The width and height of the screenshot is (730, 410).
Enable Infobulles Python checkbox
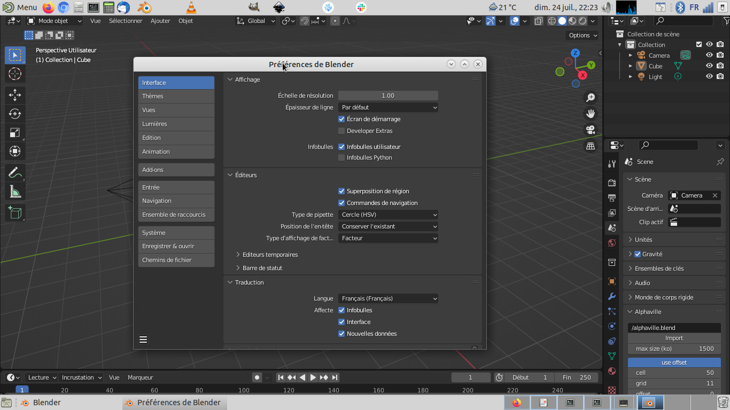click(x=341, y=157)
